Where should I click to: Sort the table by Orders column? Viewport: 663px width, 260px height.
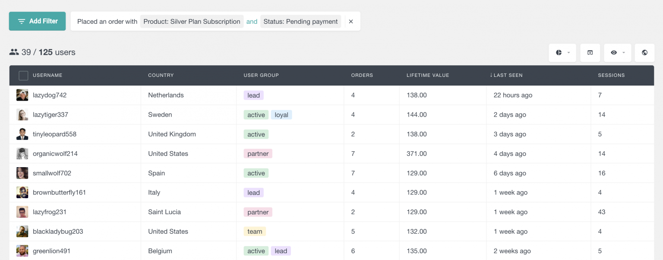(362, 75)
